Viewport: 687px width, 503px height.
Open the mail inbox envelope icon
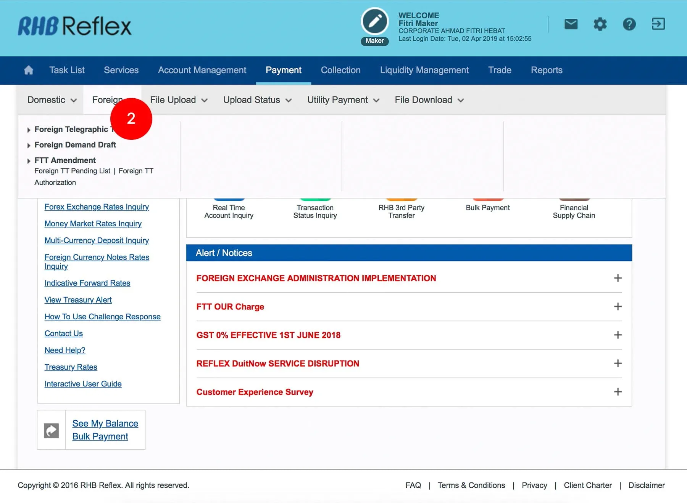pos(571,24)
